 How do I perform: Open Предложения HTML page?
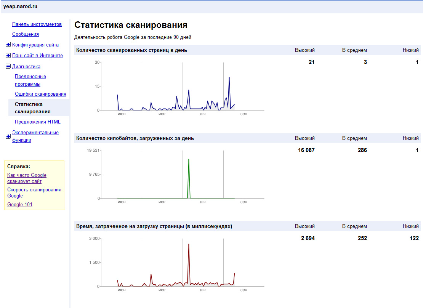point(37,122)
